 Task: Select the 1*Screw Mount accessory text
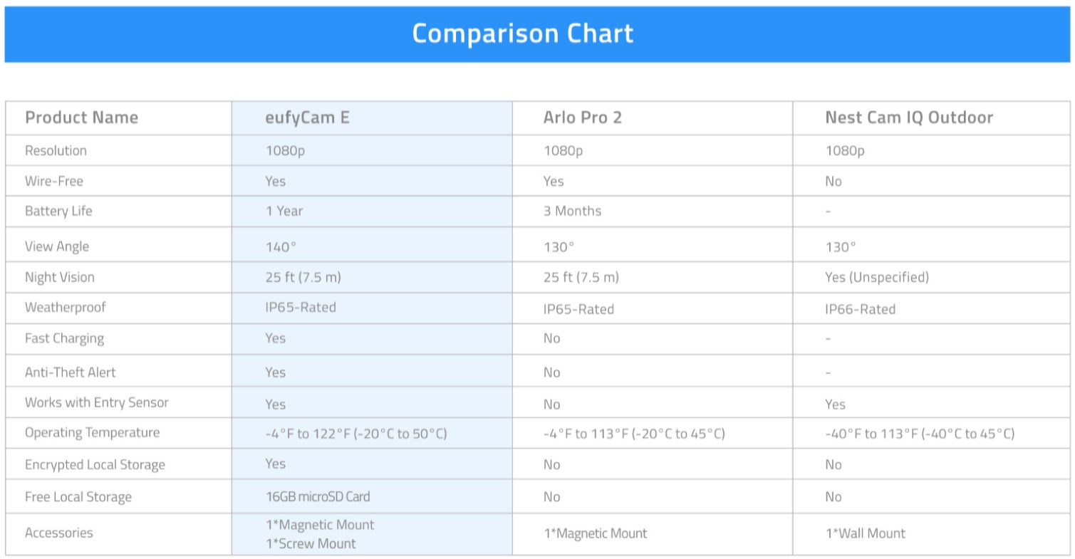coord(310,543)
